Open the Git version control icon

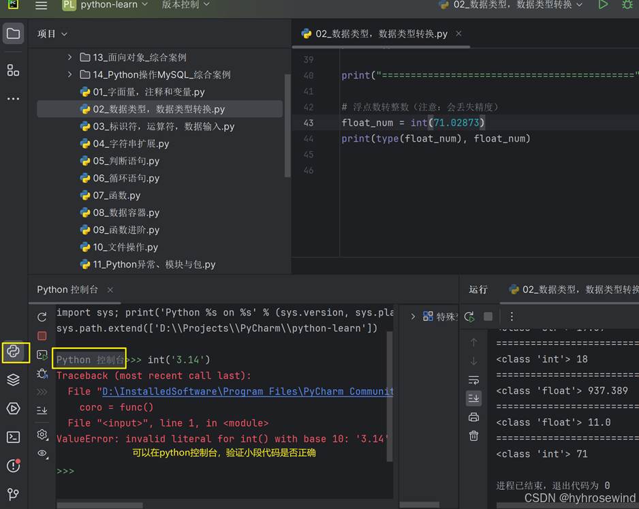click(13, 494)
